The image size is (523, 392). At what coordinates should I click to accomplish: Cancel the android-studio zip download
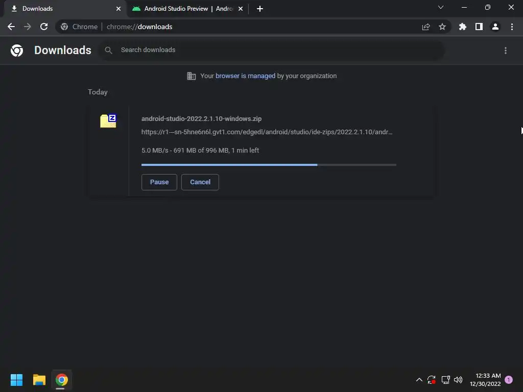(x=200, y=182)
